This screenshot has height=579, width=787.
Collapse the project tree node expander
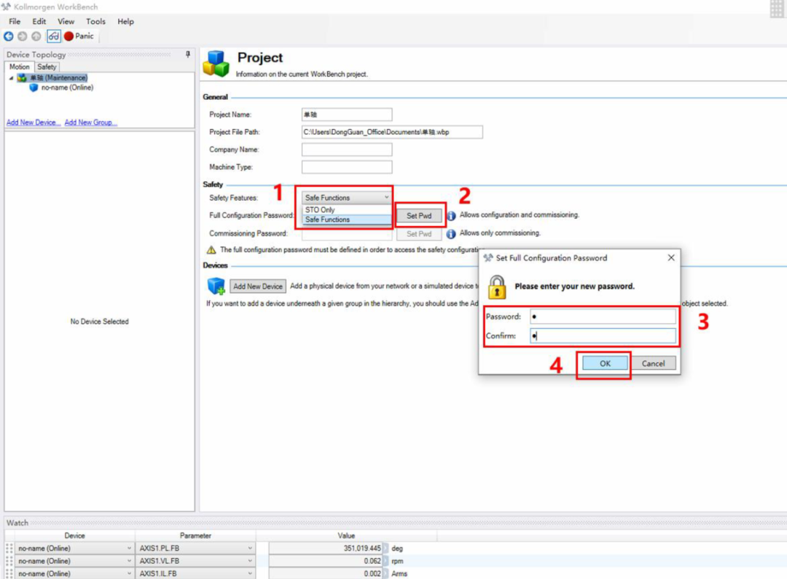click(x=11, y=78)
